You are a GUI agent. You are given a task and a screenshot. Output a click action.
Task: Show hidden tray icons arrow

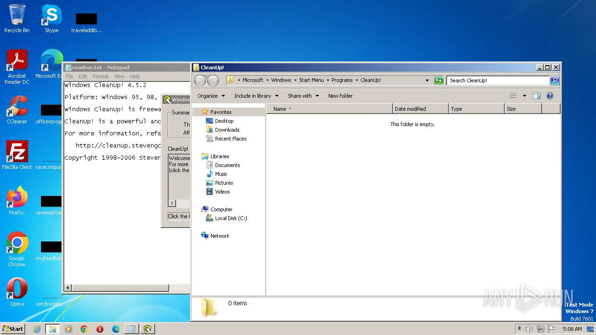coord(519,329)
